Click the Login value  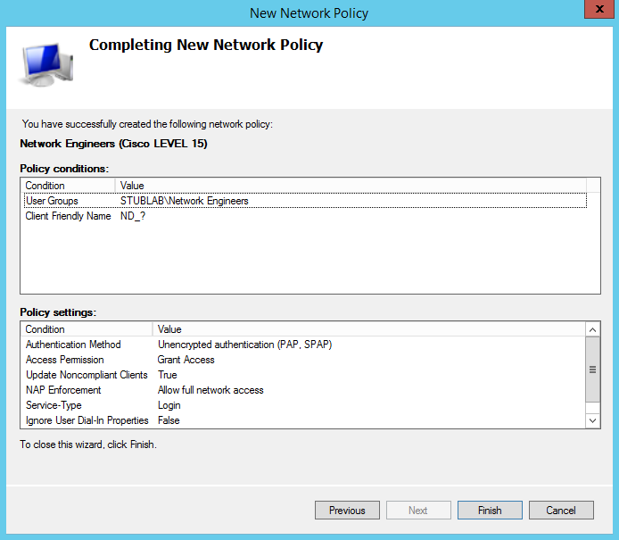[x=169, y=405]
